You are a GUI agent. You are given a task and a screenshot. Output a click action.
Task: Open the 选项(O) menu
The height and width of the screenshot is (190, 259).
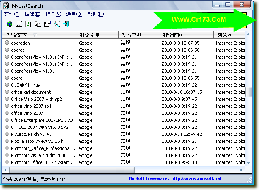[x=74, y=14]
